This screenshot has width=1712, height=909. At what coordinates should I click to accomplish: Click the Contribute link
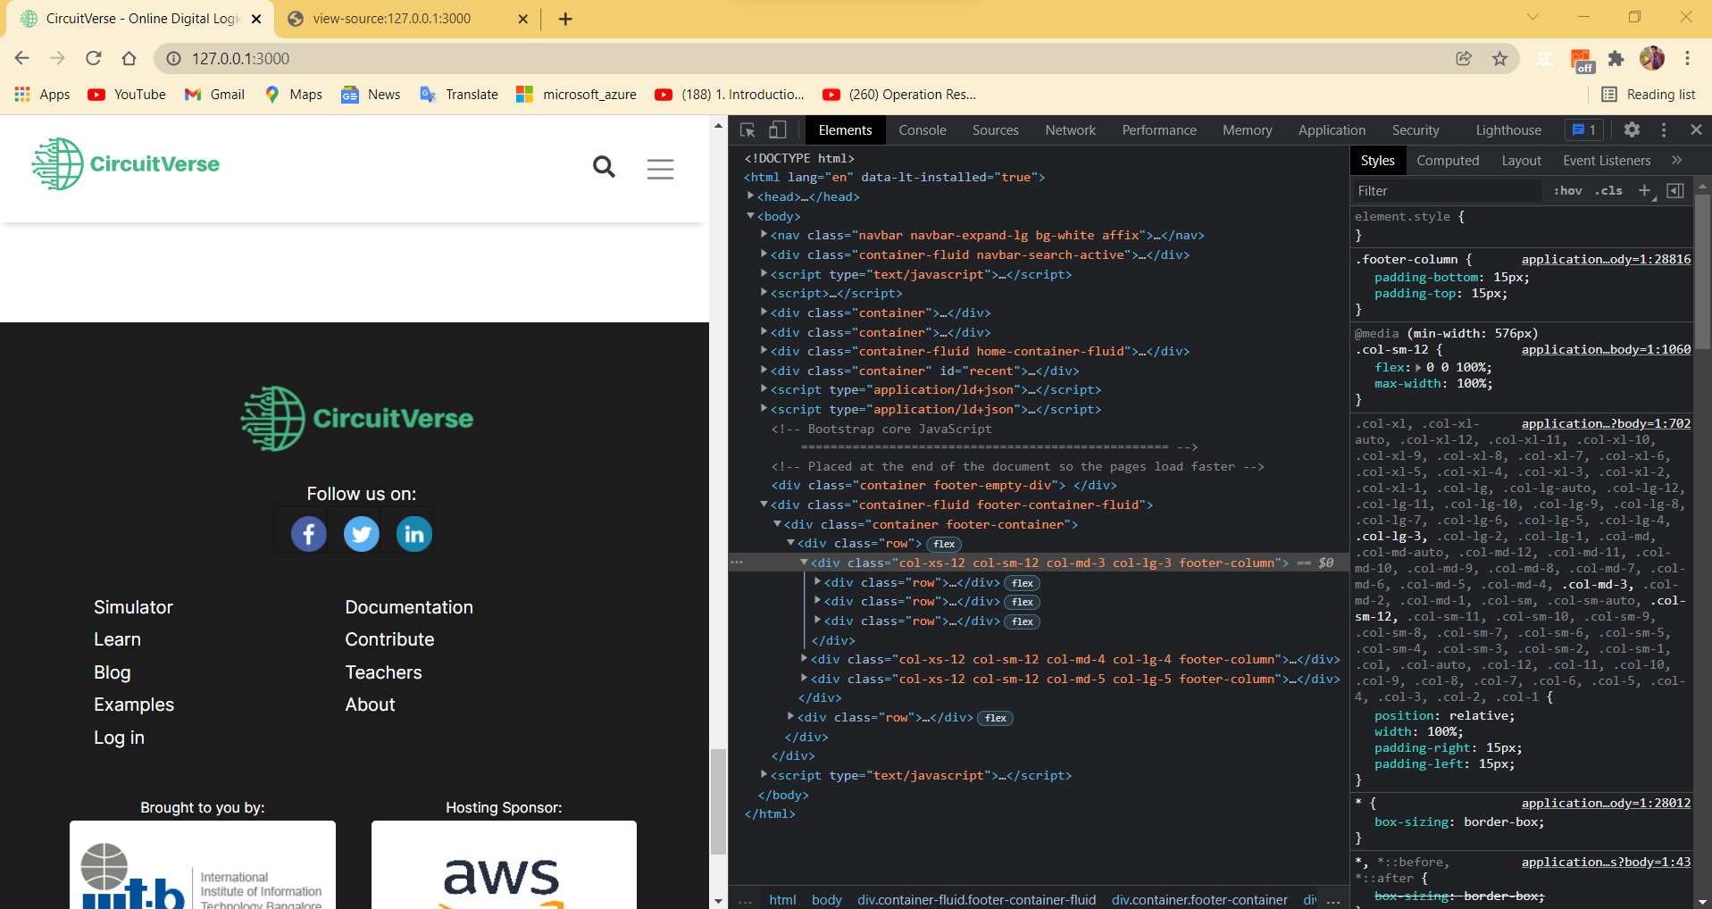[x=389, y=639]
